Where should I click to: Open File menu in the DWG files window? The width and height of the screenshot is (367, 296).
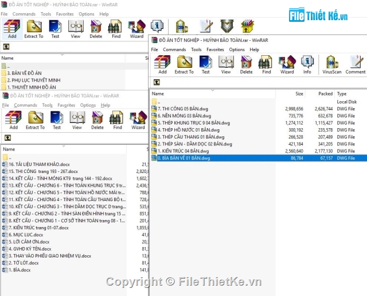(154, 49)
